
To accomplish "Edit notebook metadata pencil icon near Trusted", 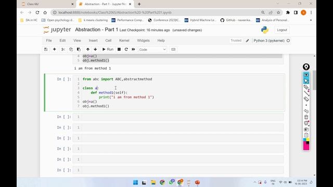I will click(x=248, y=41).
